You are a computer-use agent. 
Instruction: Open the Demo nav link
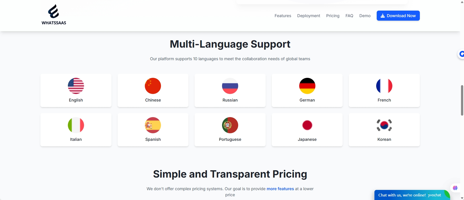(365, 16)
